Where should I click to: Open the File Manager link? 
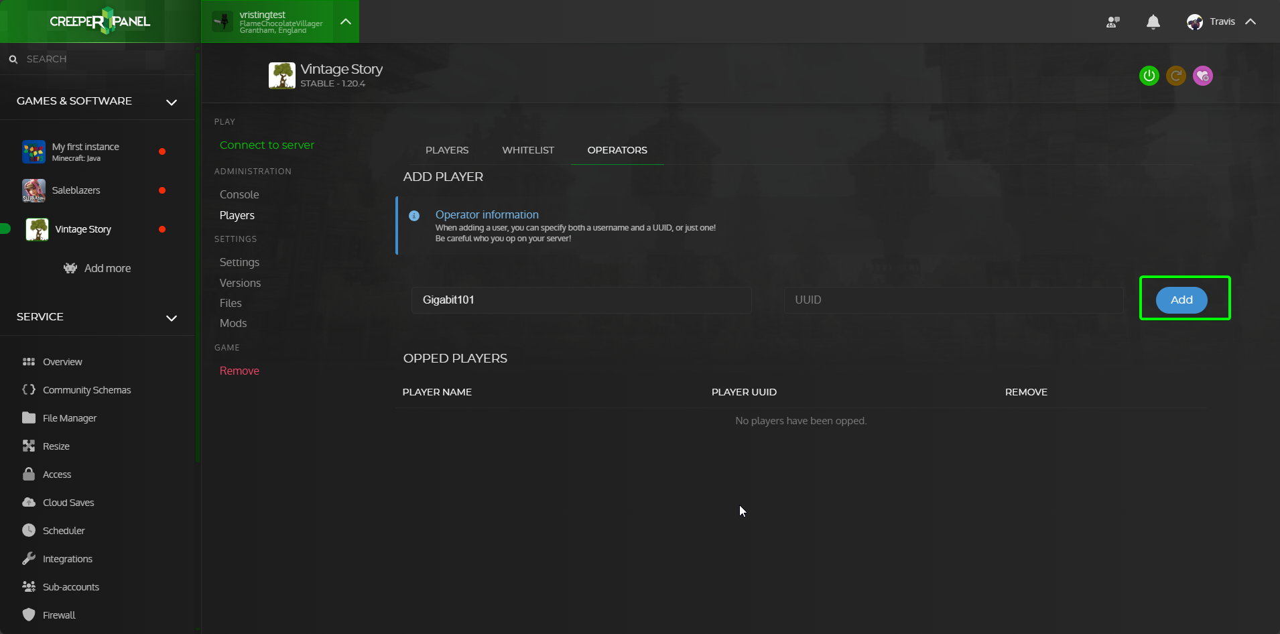(70, 418)
